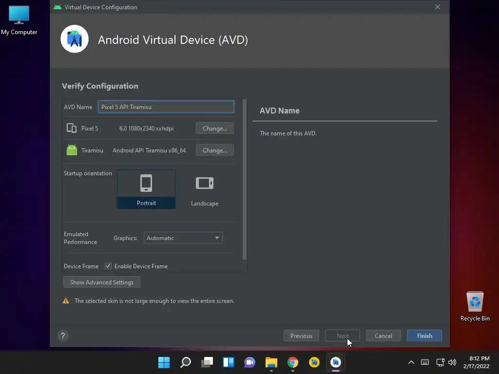499x374 pixels.
Task: Click 'The name of this AVD.' description
Action: 288,133
